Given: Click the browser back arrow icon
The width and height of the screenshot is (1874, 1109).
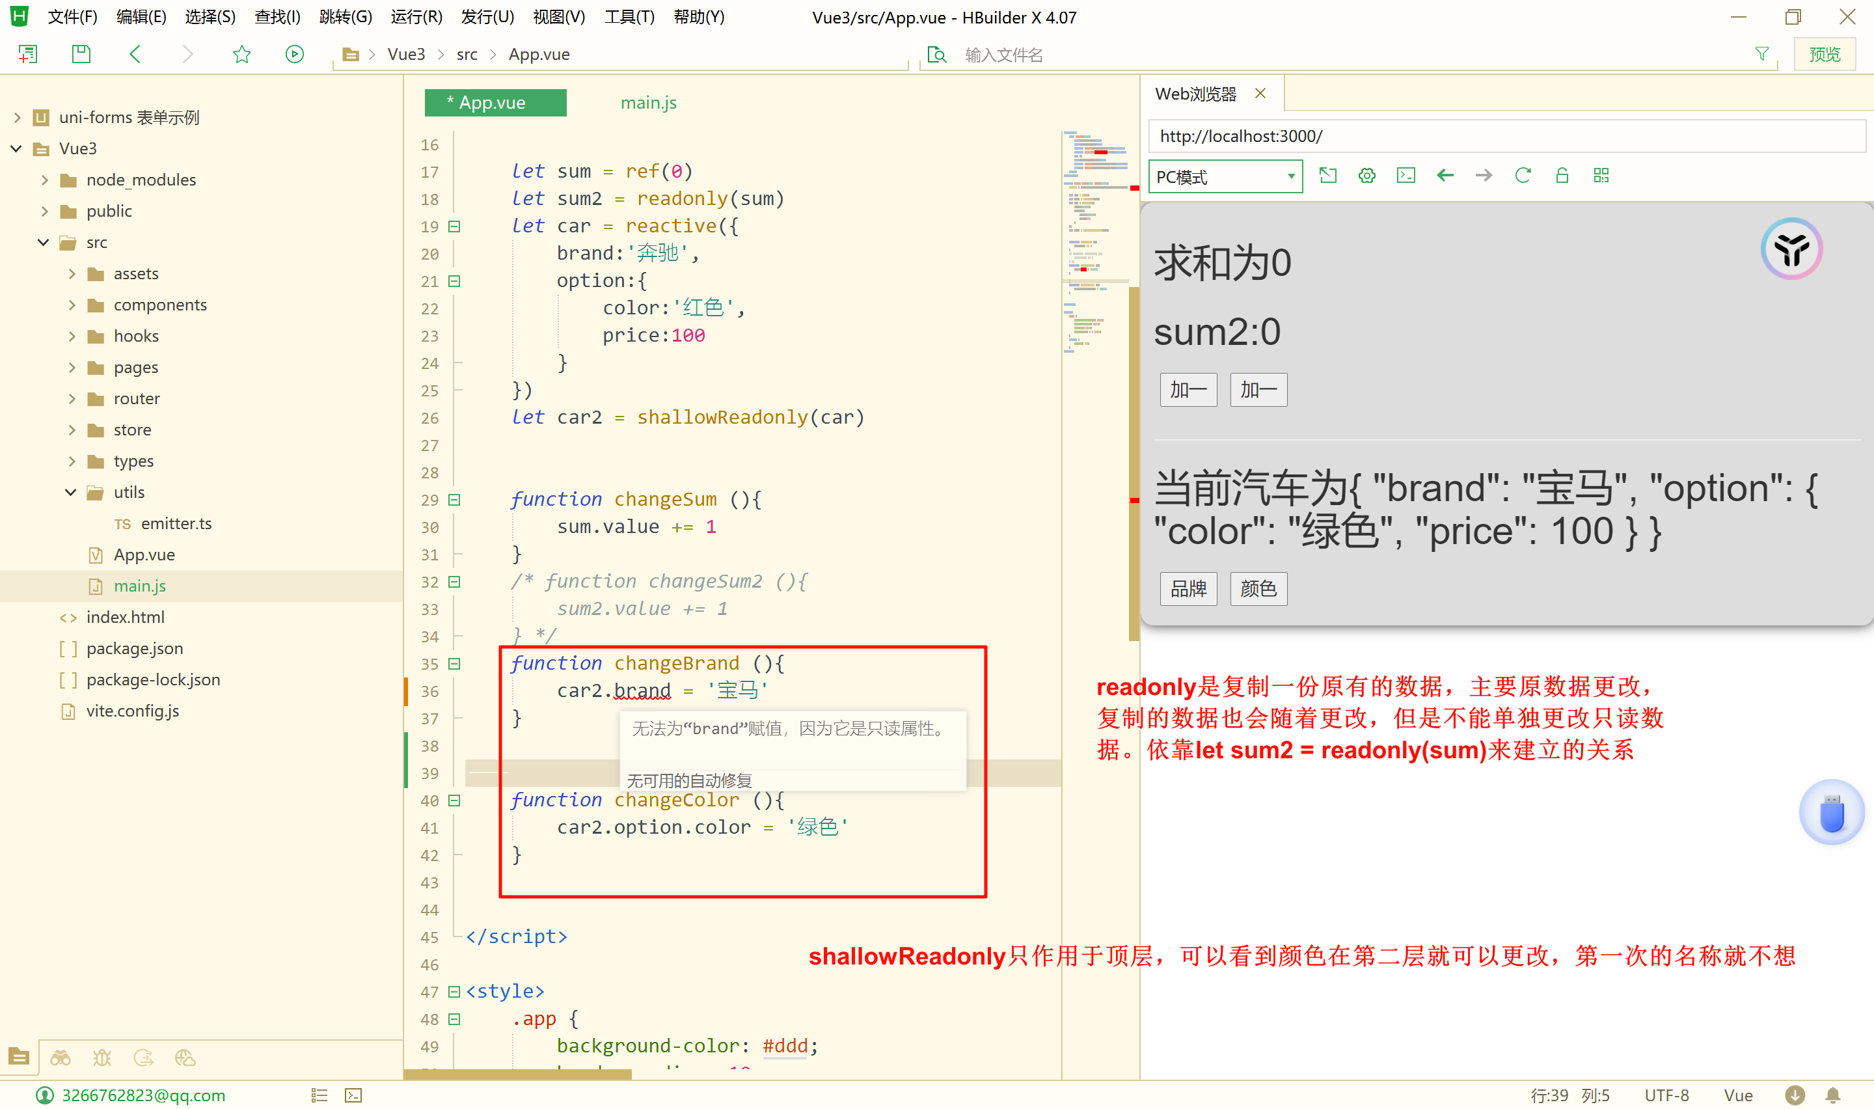Looking at the screenshot, I should point(1445,176).
